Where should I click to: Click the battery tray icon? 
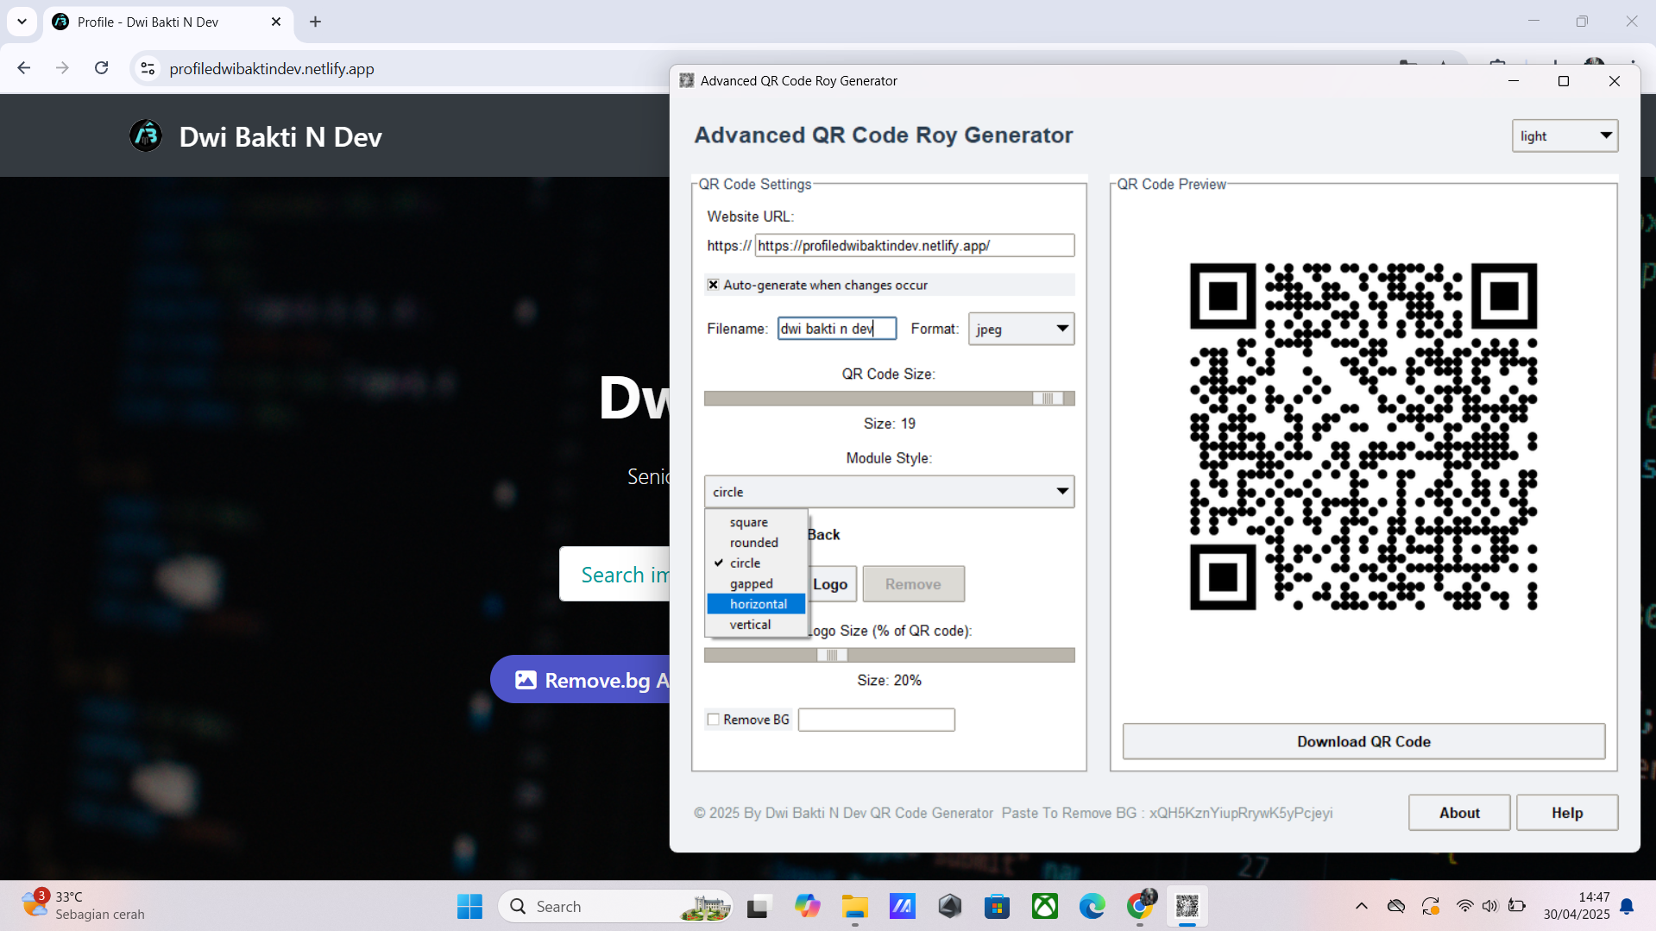tap(1516, 906)
